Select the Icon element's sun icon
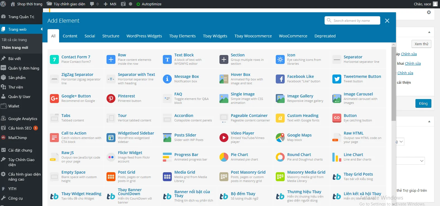 coord(280,59)
